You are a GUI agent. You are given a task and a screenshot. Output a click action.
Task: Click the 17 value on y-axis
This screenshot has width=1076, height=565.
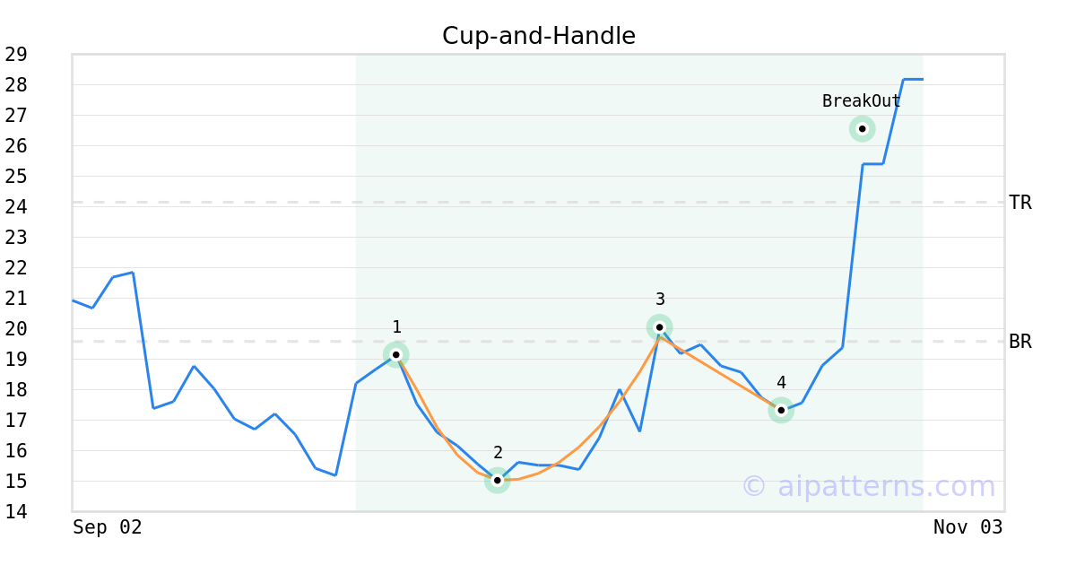(x=15, y=421)
